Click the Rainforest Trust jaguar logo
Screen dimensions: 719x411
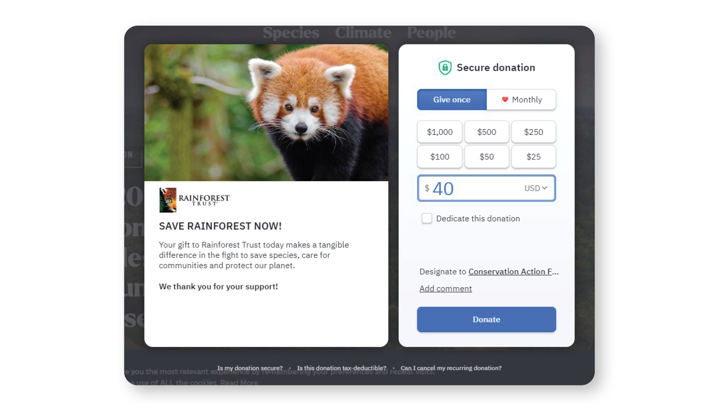pos(168,200)
